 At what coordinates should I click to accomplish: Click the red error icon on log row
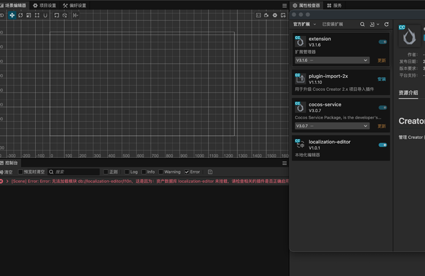click(1, 181)
